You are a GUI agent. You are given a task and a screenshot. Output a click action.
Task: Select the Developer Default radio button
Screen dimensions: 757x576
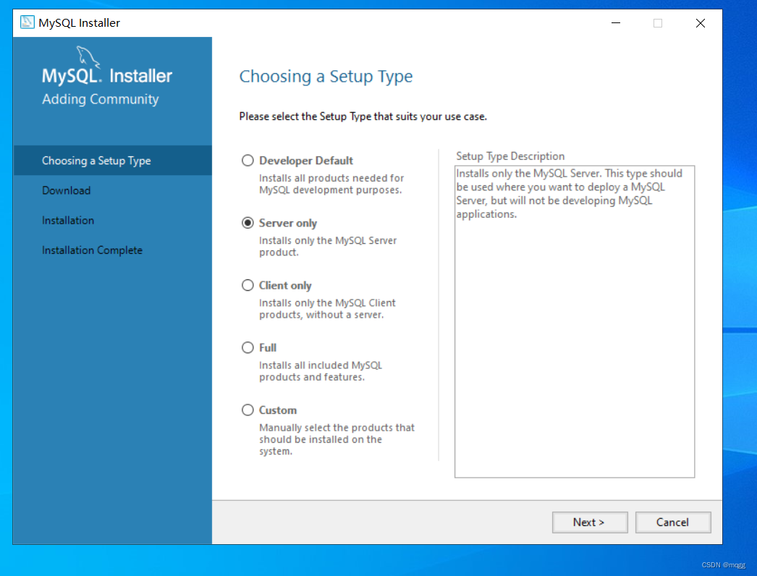248,161
